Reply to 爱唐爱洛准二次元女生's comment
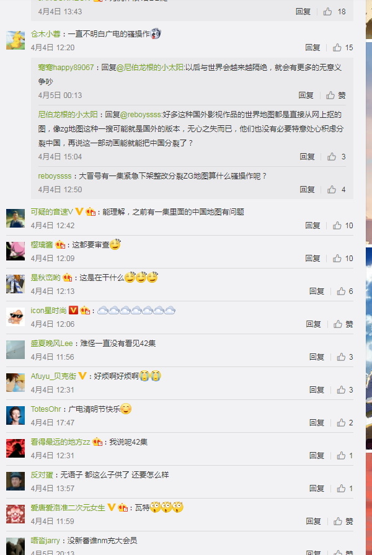The height and width of the screenshot is (555, 372). click(x=314, y=522)
